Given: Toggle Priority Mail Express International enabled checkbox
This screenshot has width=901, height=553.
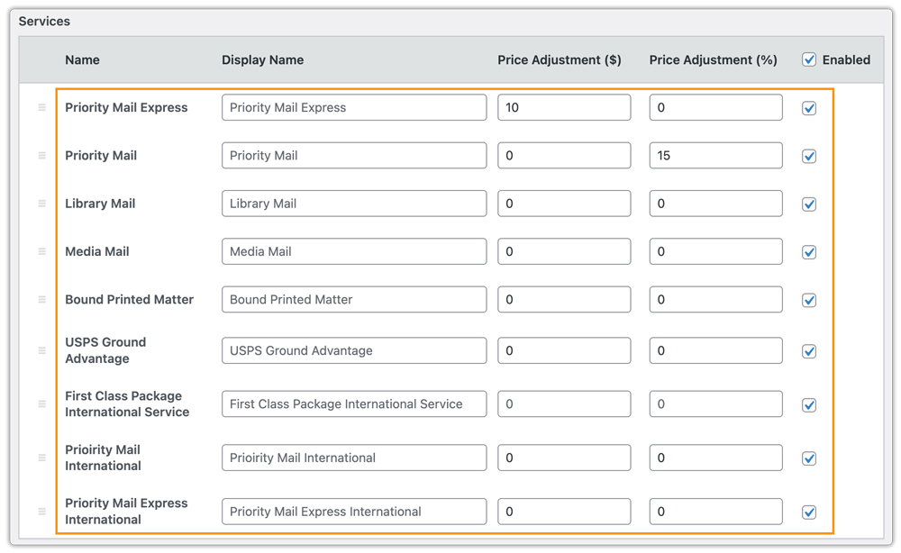Looking at the screenshot, I should [809, 512].
